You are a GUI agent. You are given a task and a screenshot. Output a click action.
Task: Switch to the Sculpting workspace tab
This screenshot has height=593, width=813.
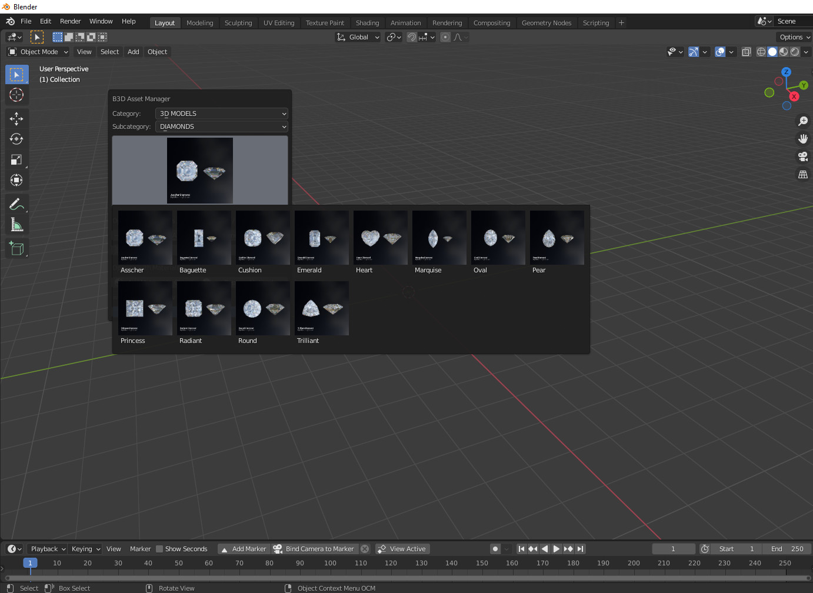click(238, 23)
